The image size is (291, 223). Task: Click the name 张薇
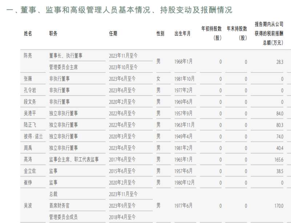pyautogui.click(x=28, y=79)
